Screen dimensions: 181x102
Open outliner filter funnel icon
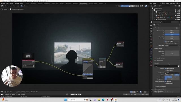pos(176,6)
